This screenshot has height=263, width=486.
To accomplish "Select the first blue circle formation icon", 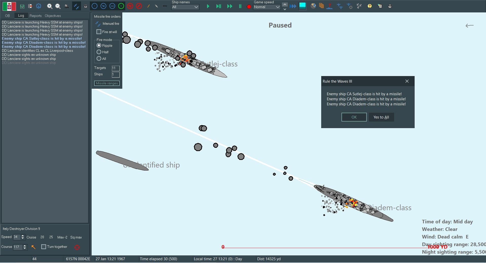I will pos(94,6).
